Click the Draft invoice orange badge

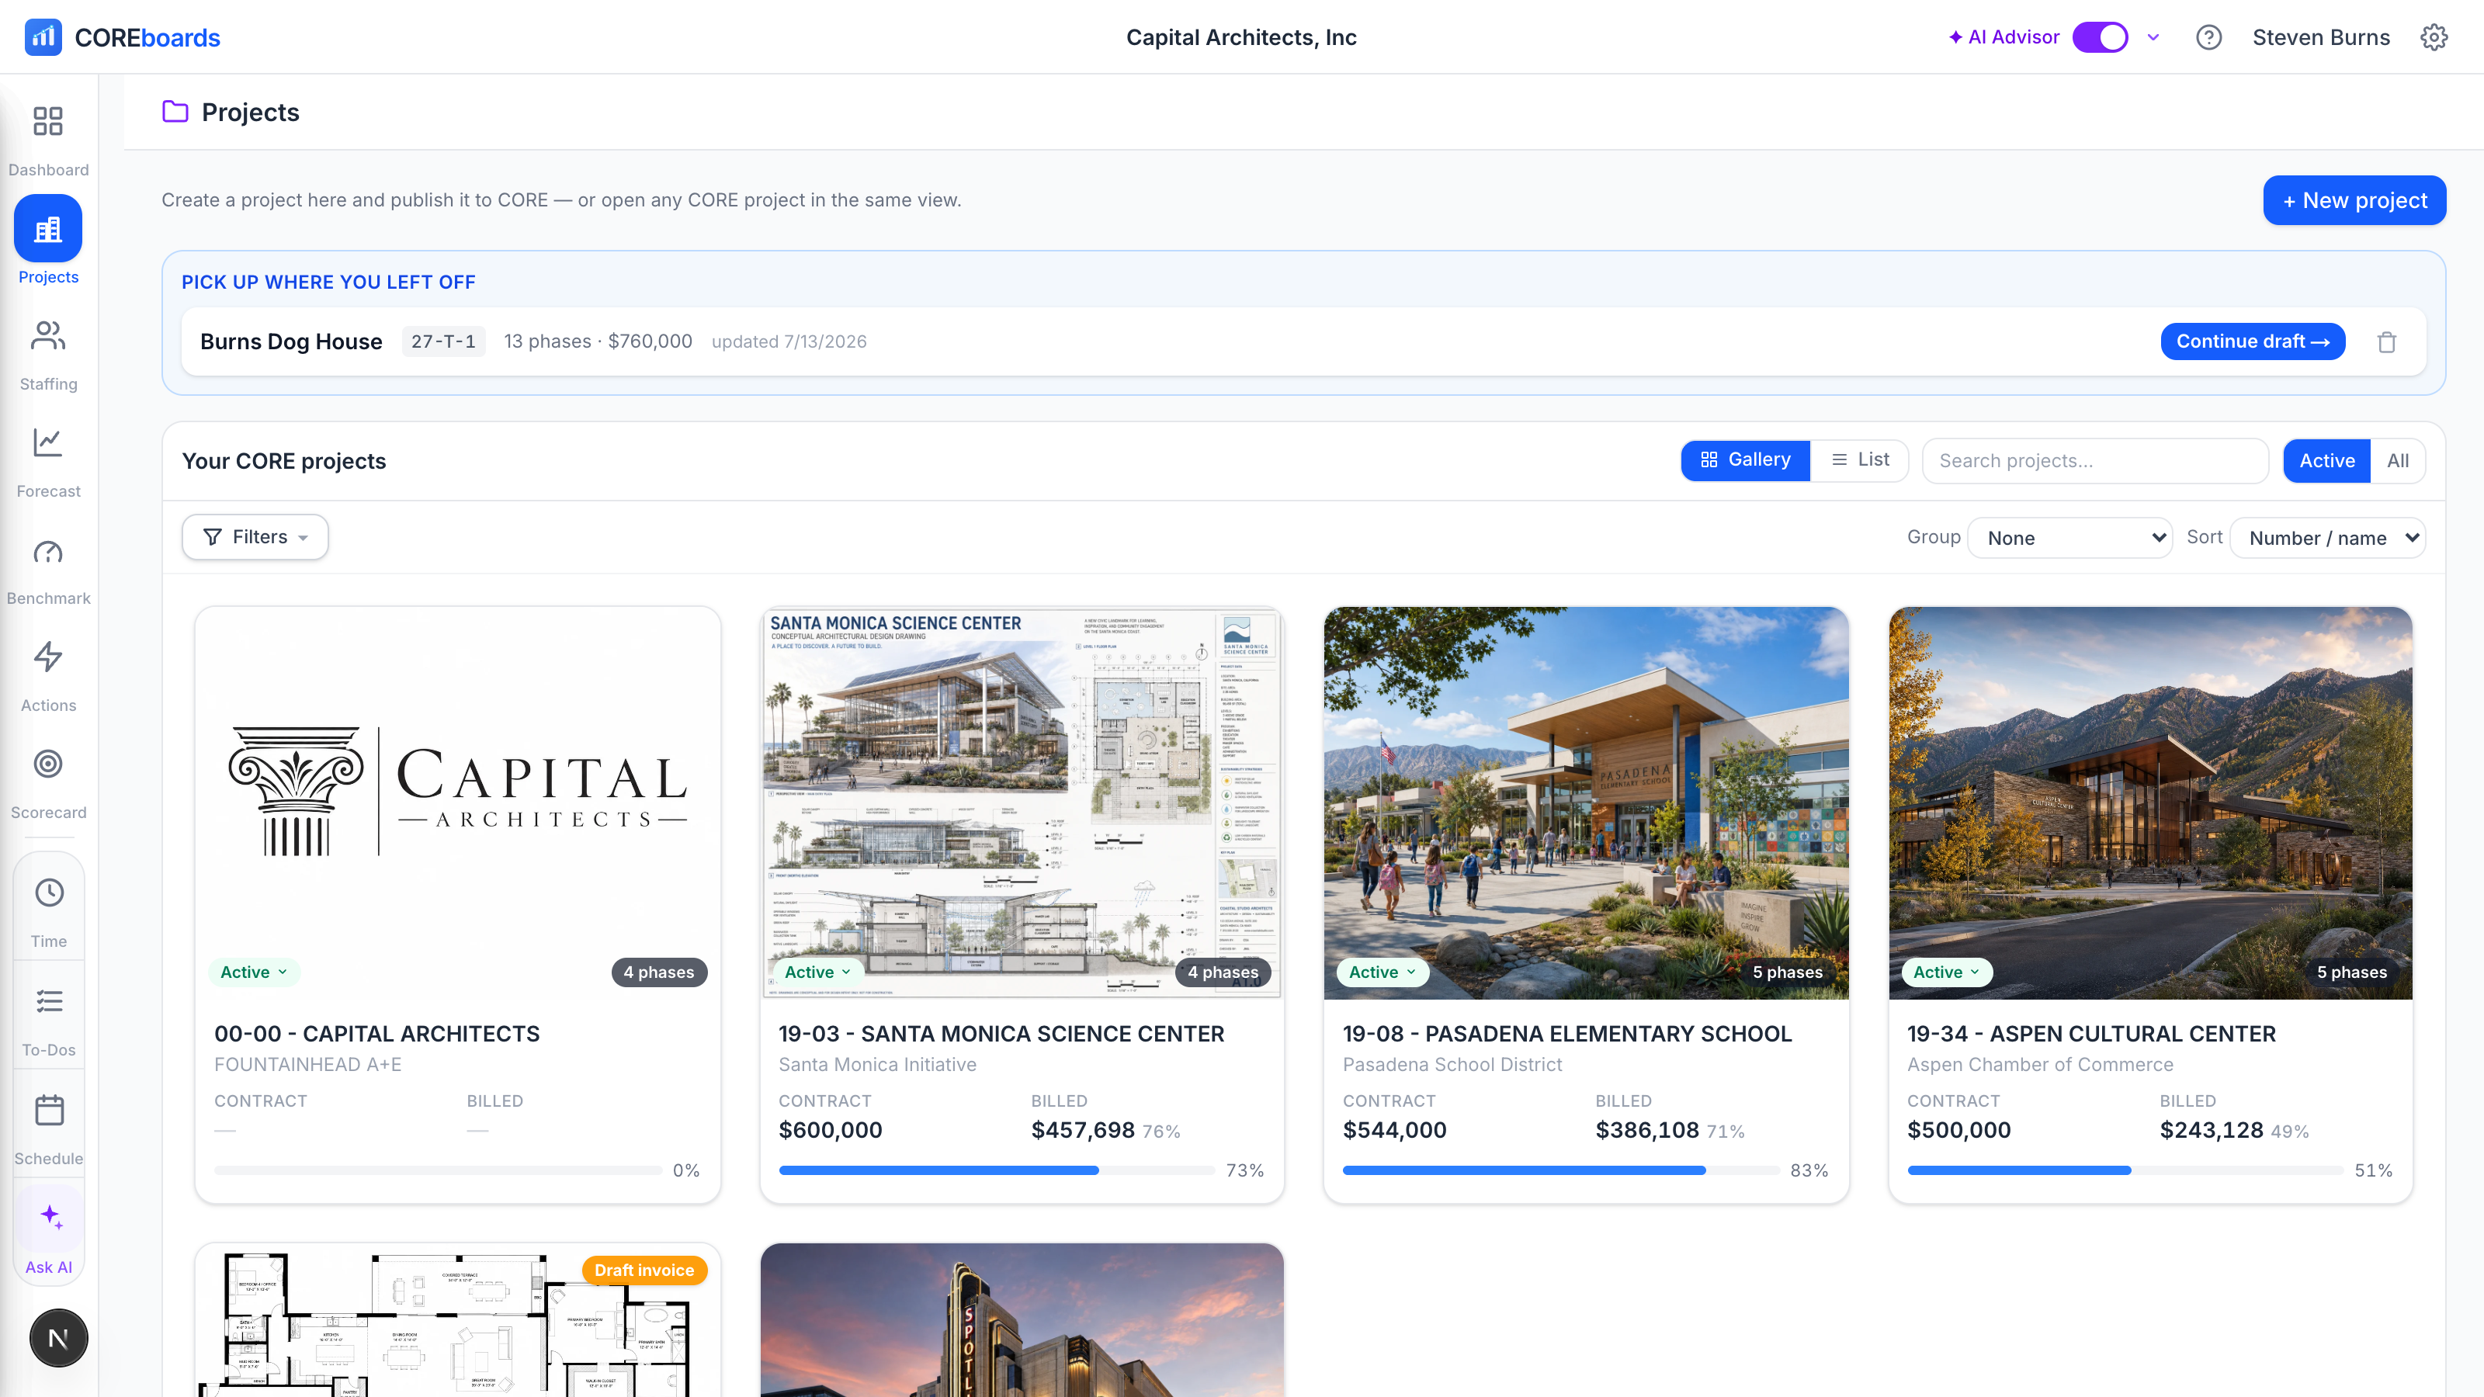644,1270
